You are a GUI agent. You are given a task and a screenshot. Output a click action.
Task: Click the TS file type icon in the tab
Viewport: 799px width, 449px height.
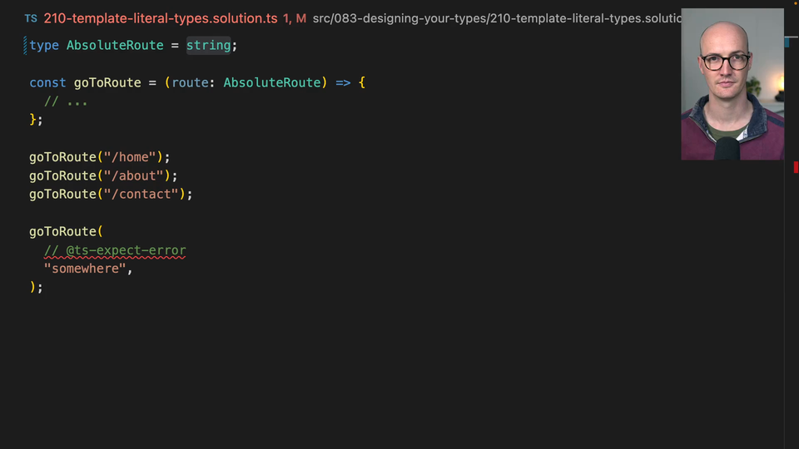point(31,18)
